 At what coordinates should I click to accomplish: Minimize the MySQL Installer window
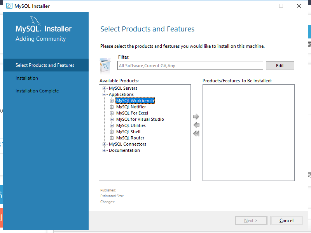[x=264, y=6]
